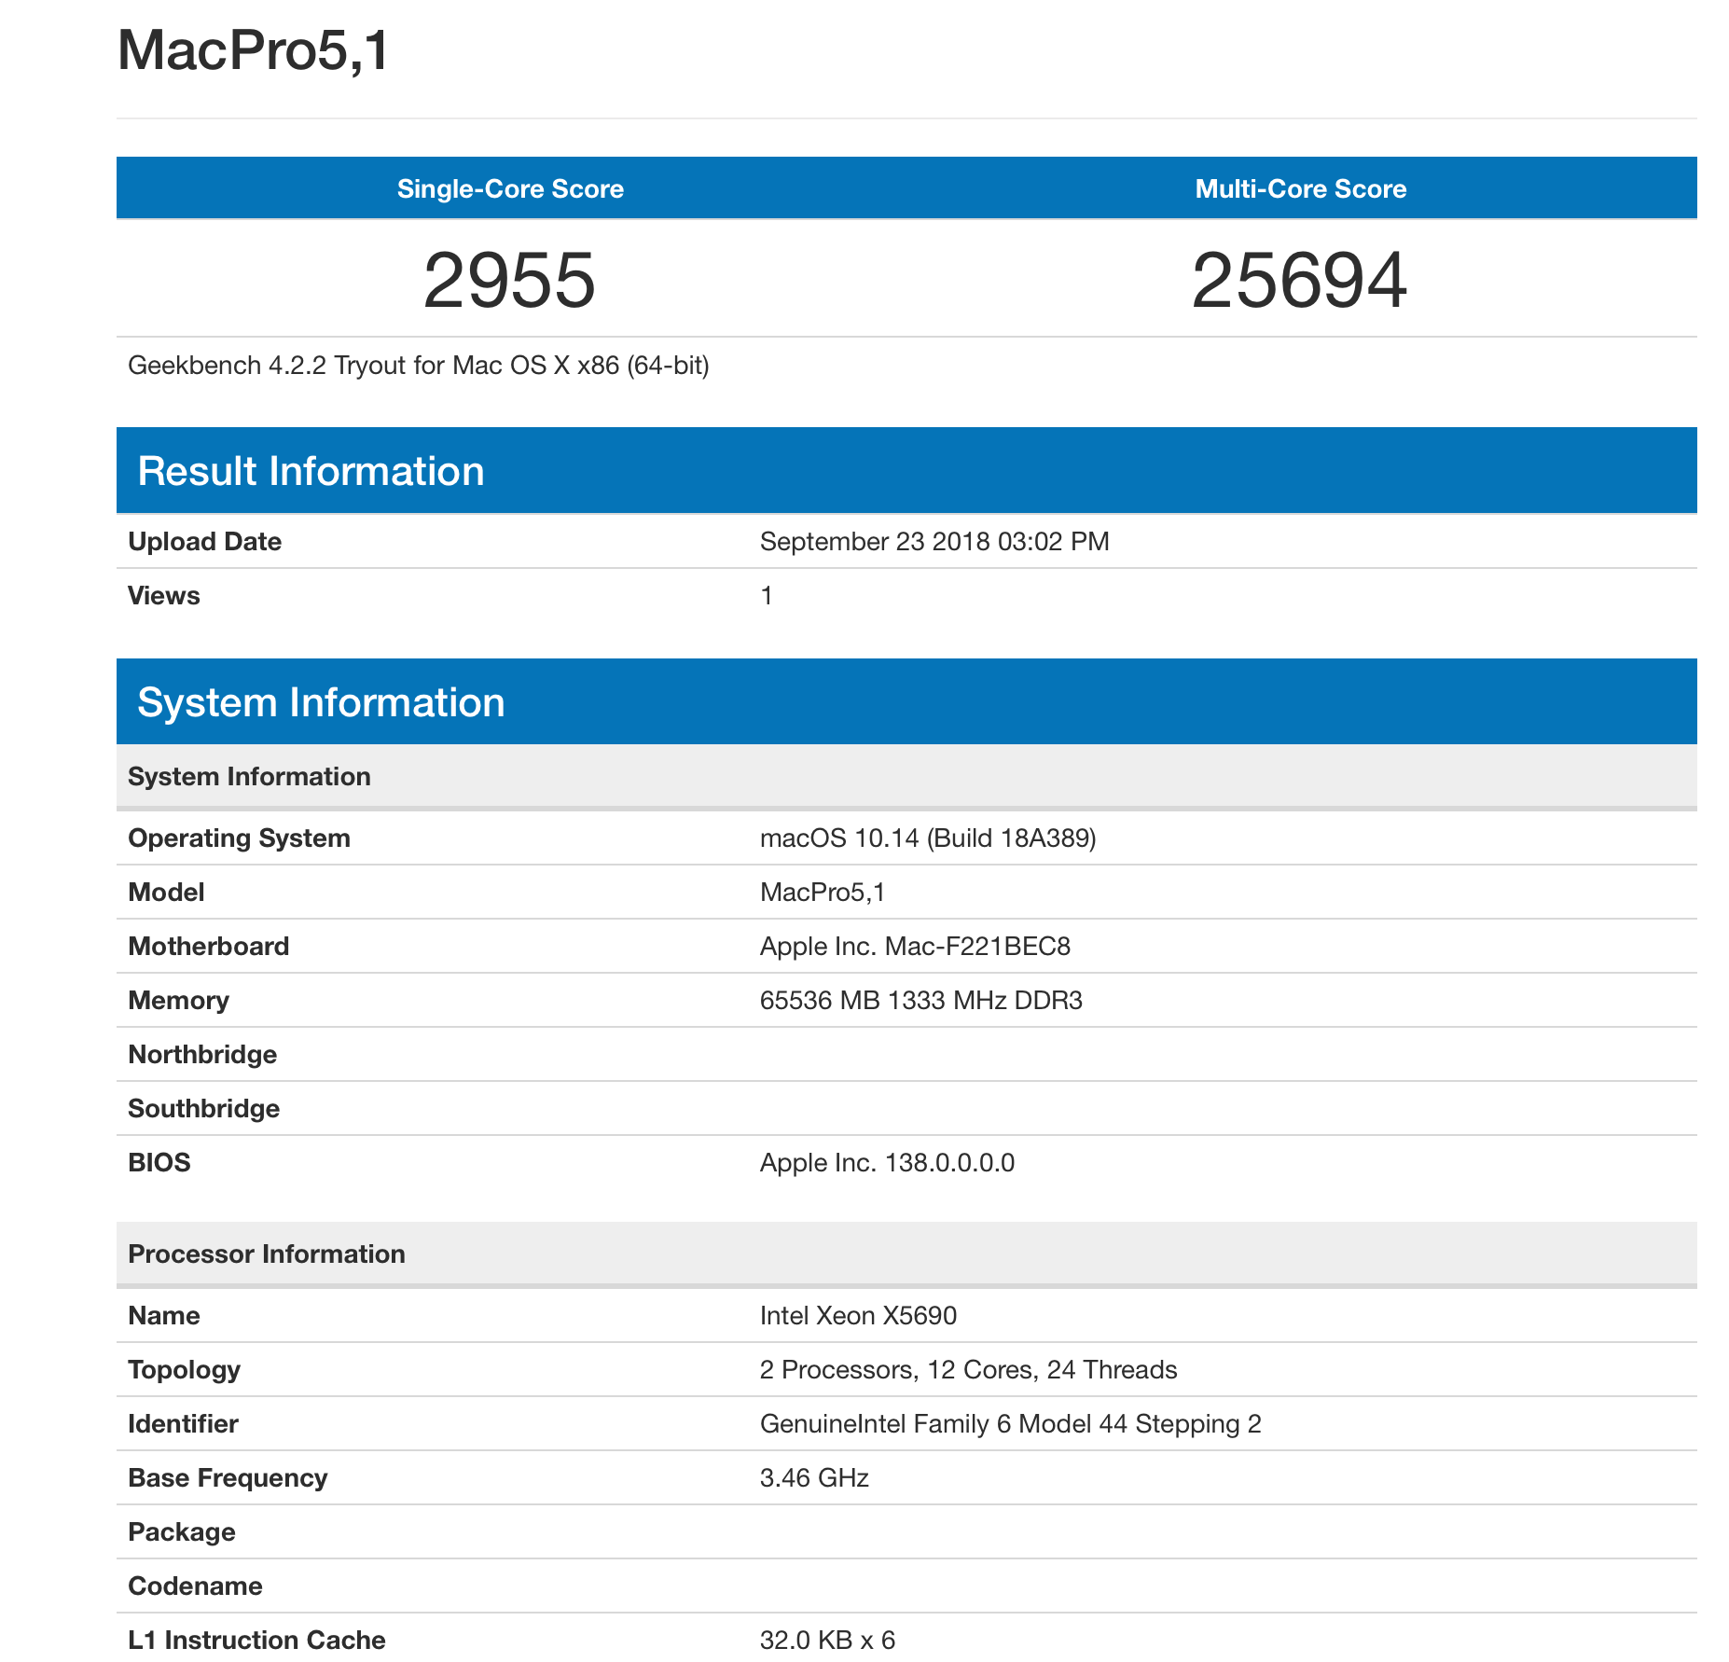Click the MacPro5,1 page title
The height and width of the screenshot is (1662, 1729).
253,49
